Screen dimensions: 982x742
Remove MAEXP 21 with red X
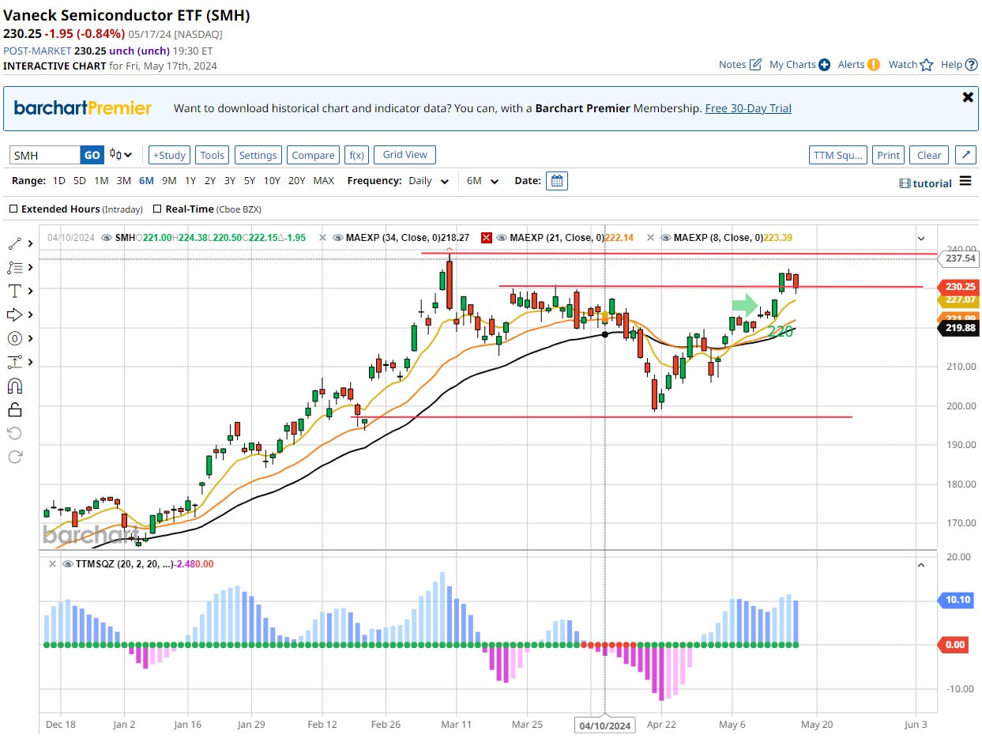(x=487, y=237)
